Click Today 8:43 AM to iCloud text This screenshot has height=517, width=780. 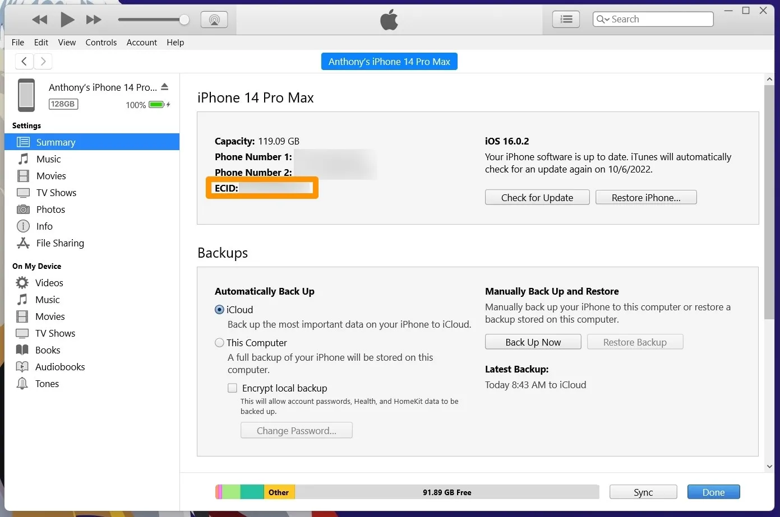[536, 385]
